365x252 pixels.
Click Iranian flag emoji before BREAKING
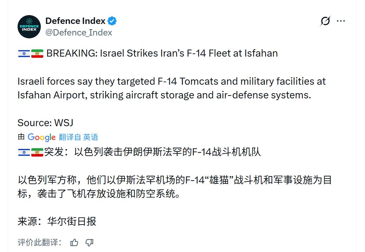click(x=37, y=53)
